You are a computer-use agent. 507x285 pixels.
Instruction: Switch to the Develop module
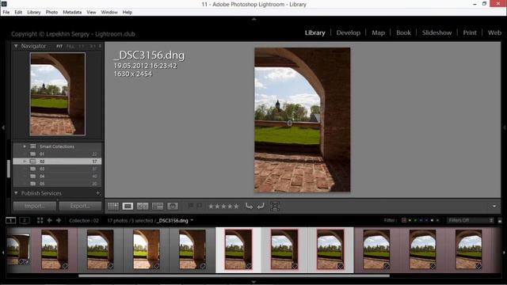(349, 32)
